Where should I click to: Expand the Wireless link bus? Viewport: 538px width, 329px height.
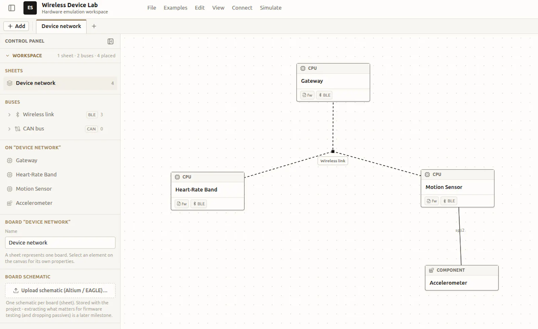click(x=9, y=115)
